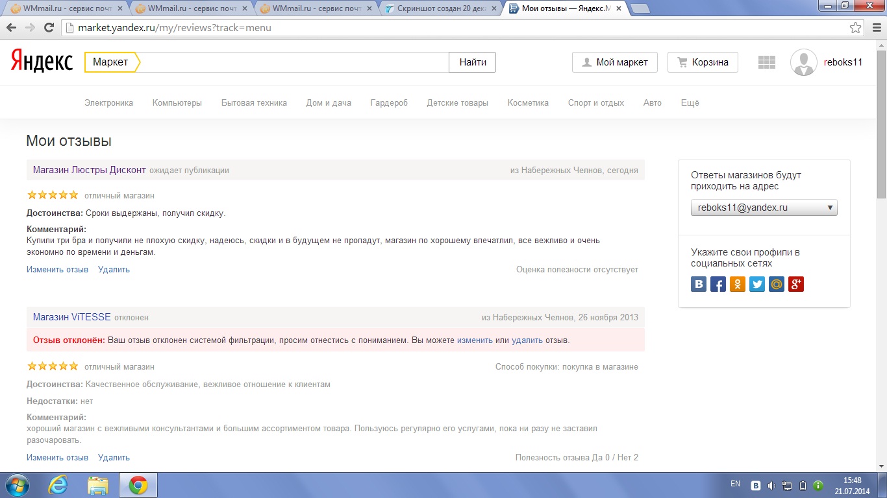This screenshot has width=887, height=498.
Task: Open the reboks11@yandex.ru email dropdown
Action: point(764,207)
